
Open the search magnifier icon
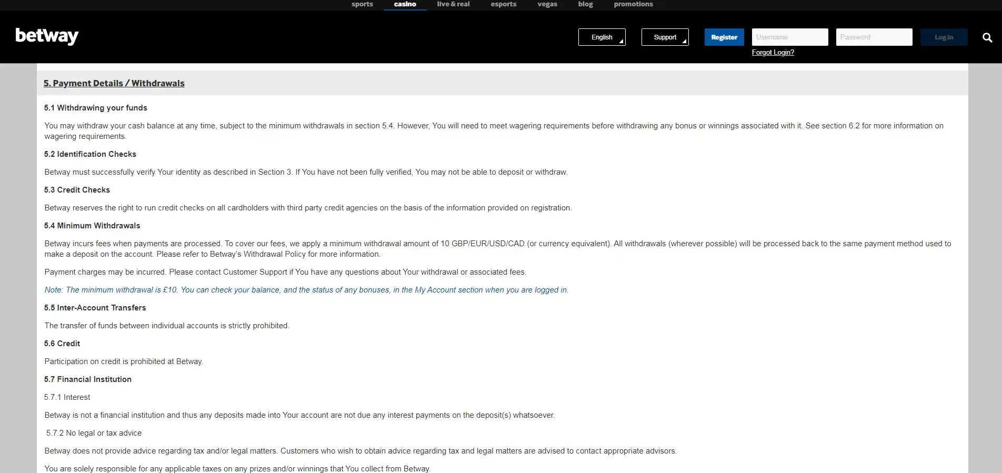coord(987,37)
